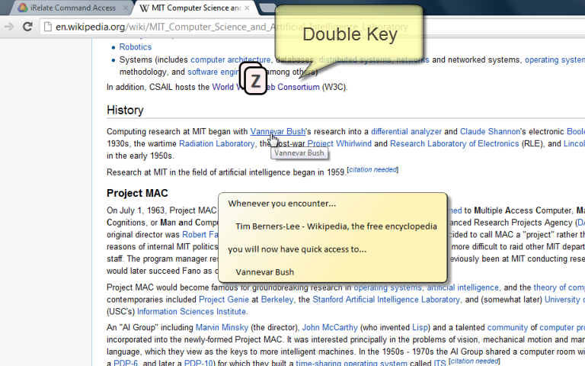585x366 pixels.
Task: Click the Project MAC heading
Action: [x=137, y=193]
